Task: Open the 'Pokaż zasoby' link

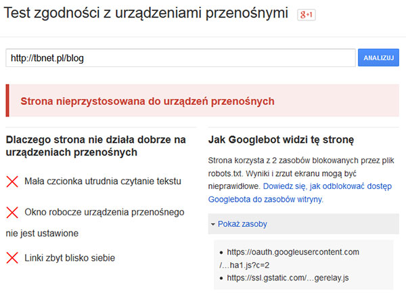Action: [x=242, y=224]
